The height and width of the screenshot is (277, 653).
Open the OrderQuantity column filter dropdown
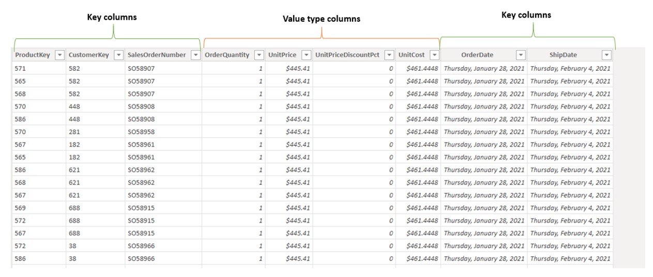tap(259, 55)
